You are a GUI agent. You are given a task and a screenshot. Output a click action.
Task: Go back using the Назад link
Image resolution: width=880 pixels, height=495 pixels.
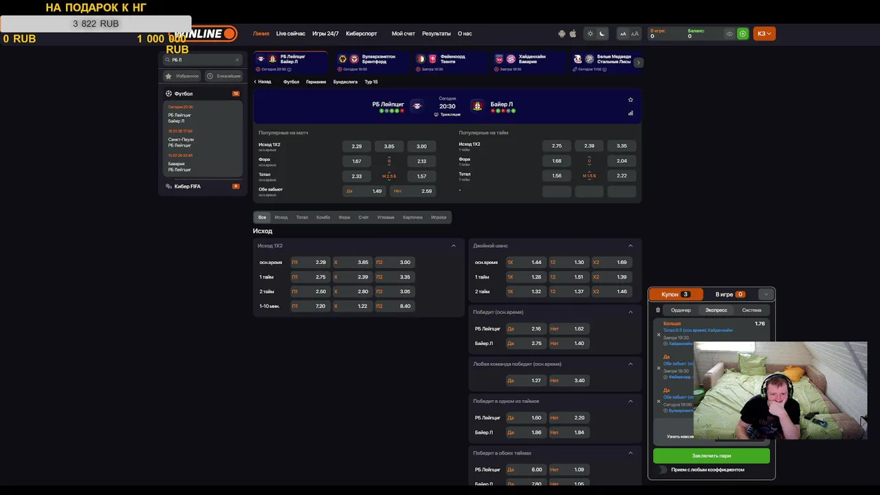coord(263,82)
